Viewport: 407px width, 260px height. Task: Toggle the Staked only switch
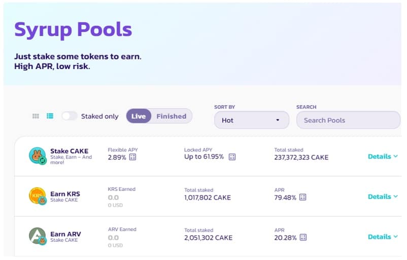click(x=70, y=116)
